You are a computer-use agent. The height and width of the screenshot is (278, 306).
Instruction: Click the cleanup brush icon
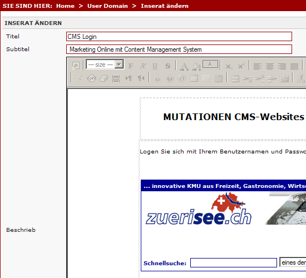(x=80, y=78)
